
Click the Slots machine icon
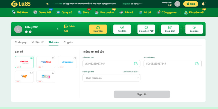pyautogui.click(x=80, y=12)
